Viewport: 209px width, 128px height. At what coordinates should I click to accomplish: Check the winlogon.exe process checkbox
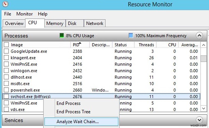[6, 71]
